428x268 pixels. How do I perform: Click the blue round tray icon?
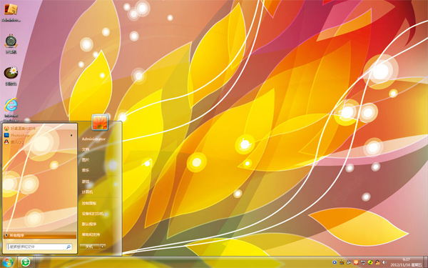pos(335,262)
